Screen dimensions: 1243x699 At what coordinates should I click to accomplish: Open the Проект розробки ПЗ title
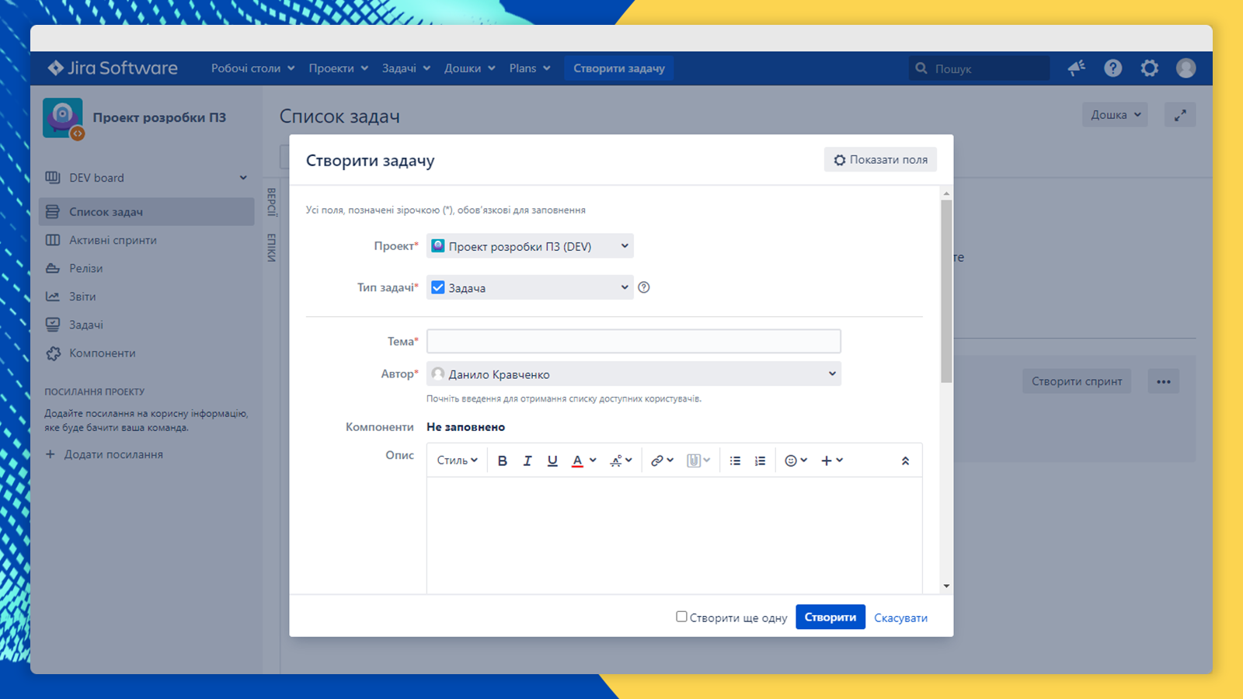(x=159, y=118)
